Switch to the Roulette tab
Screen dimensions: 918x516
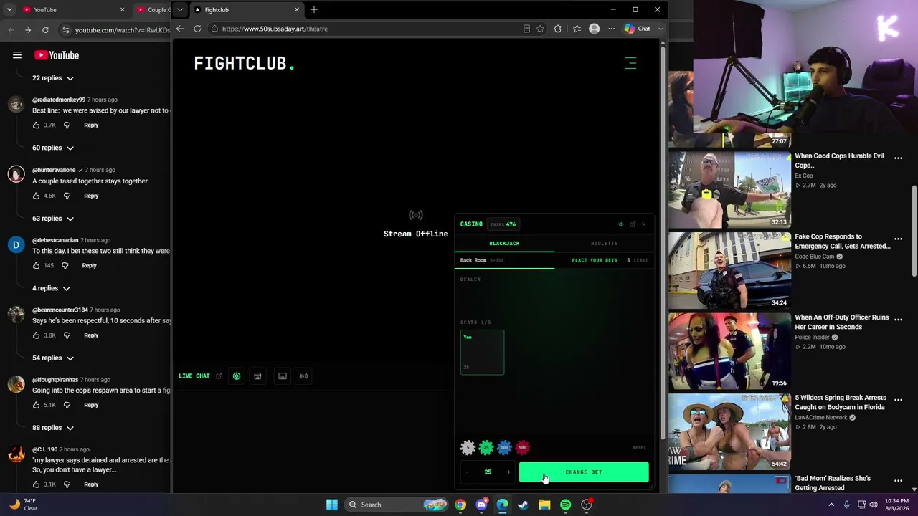click(604, 244)
